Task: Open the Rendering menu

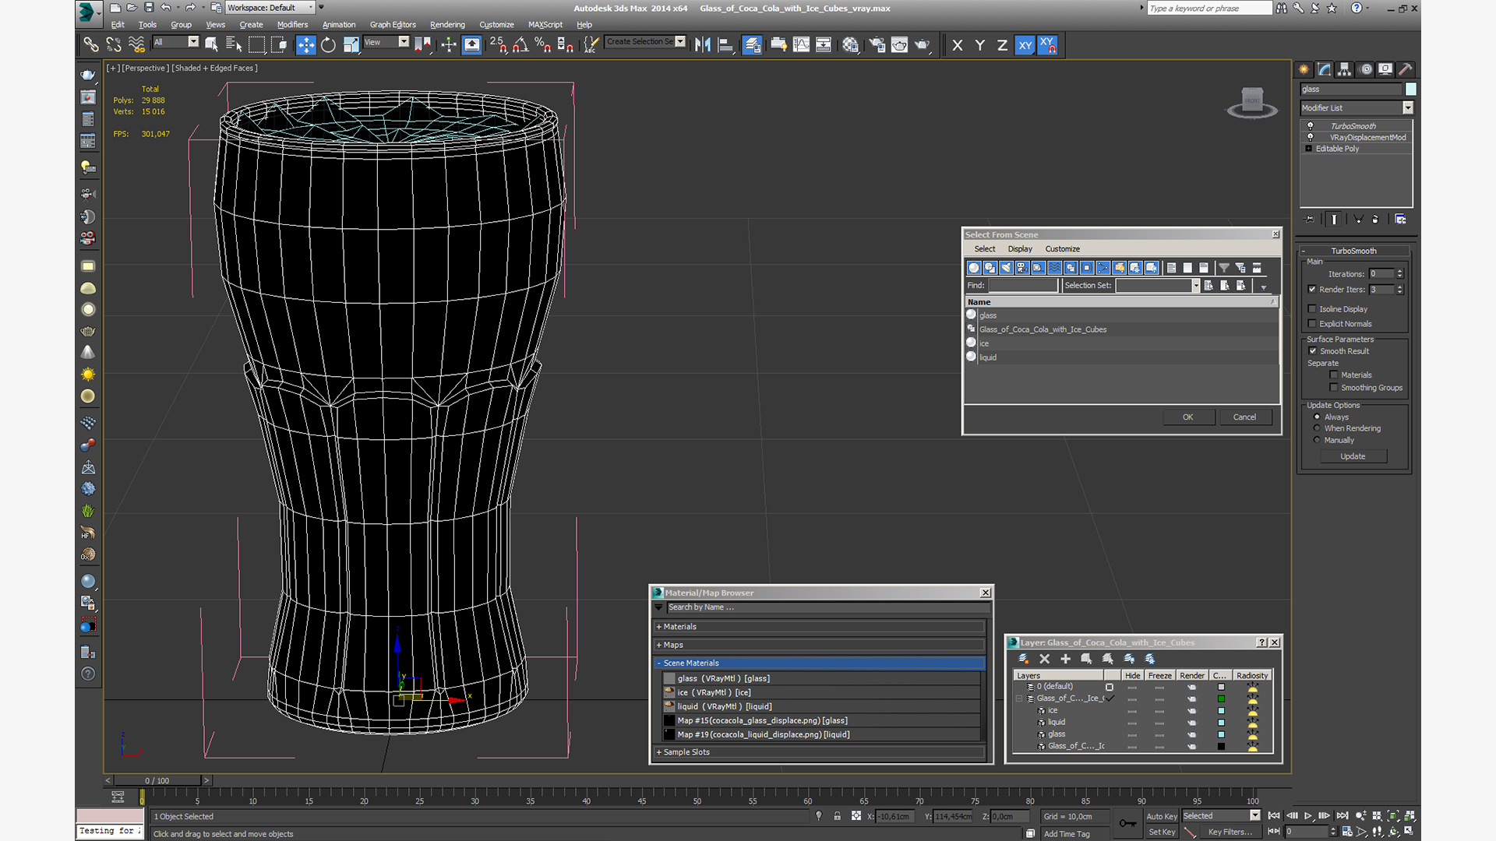Action: (447, 25)
